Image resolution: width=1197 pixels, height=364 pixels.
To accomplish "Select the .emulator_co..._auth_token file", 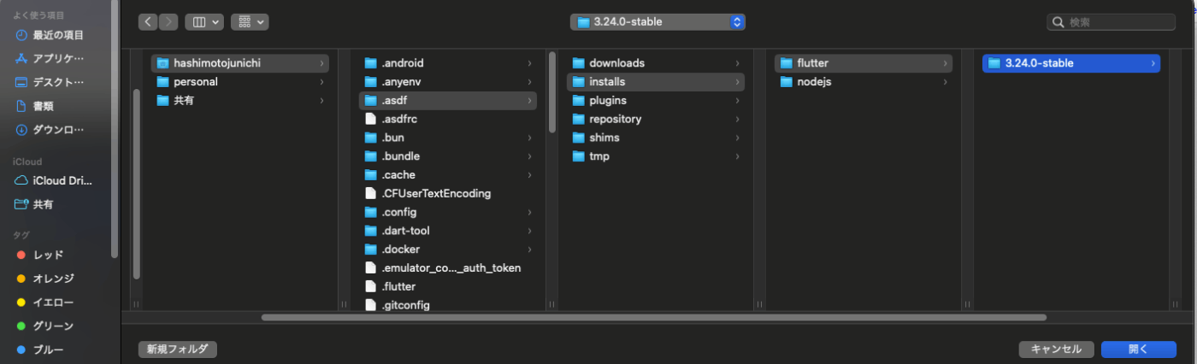I will coord(447,267).
